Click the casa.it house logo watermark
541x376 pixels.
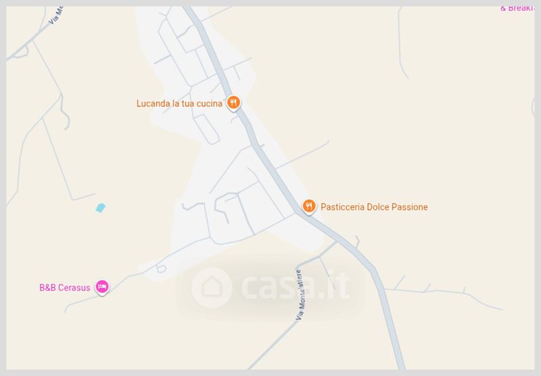[x=212, y=287]
